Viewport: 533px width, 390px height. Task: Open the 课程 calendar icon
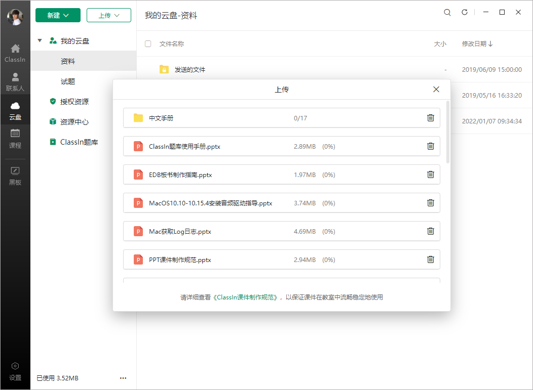point(15,139)
